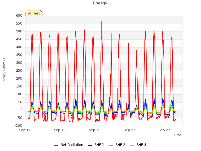Click the chart title Energy
Viewport: 201px width, 151px height.
pyautogui.click(x=100, y=3)
